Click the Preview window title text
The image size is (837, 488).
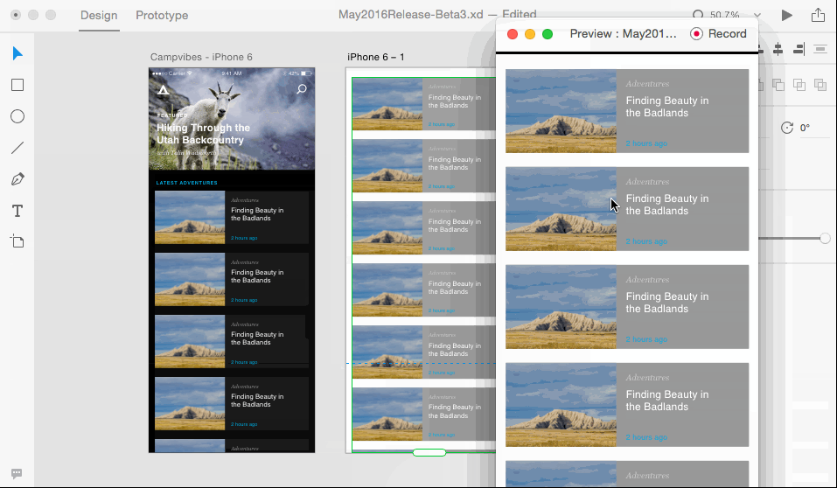tap(623, 33)
